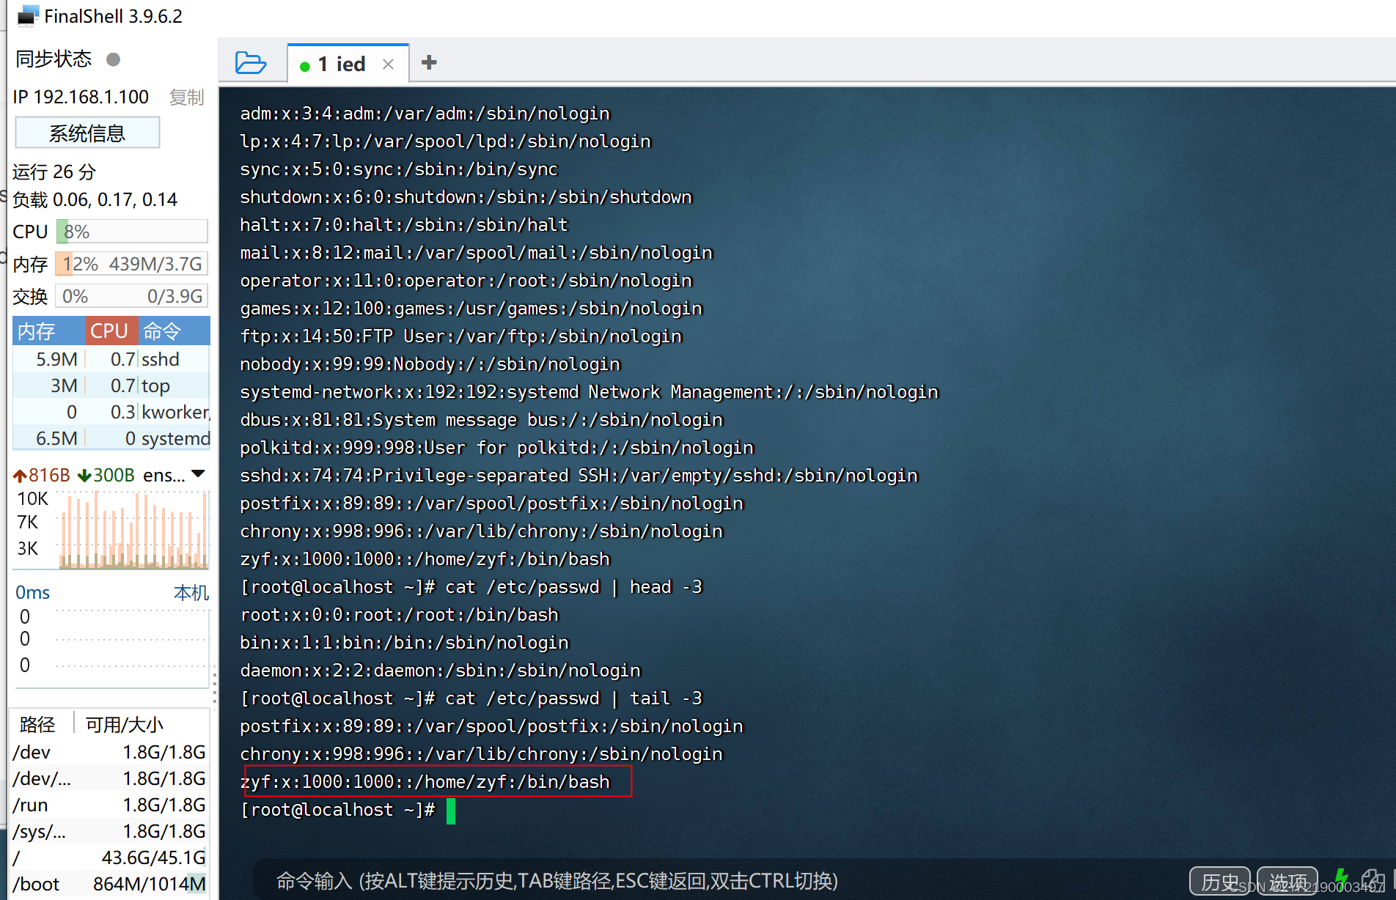Click the sshd Privilege-separated SSH output line

(x=579, y=476)
